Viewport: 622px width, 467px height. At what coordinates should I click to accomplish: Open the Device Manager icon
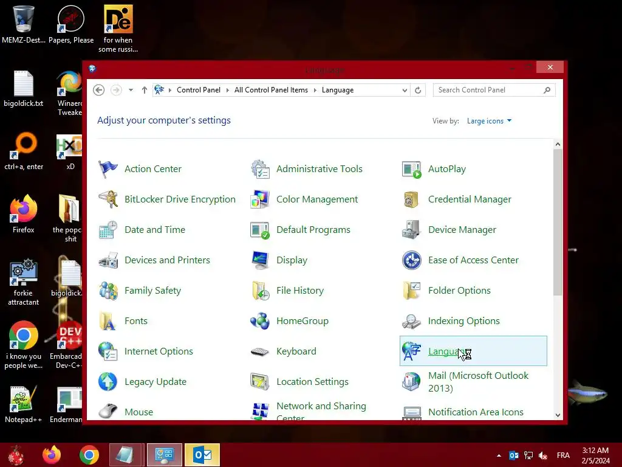click(x=412, y=230)
